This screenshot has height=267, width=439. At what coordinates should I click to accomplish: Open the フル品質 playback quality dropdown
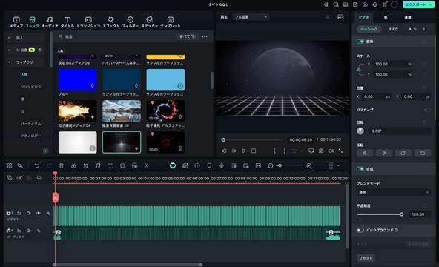click(251, 17)
